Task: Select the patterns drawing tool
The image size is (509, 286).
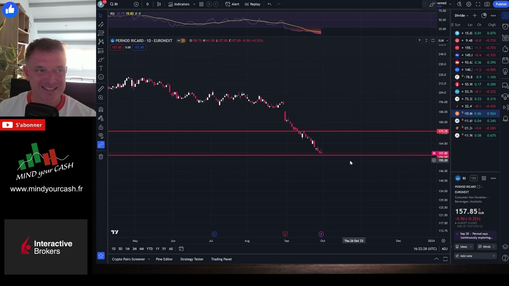Action: tap(101, 42)
